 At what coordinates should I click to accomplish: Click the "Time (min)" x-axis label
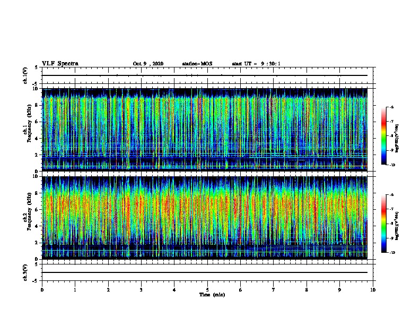point(212,295)
